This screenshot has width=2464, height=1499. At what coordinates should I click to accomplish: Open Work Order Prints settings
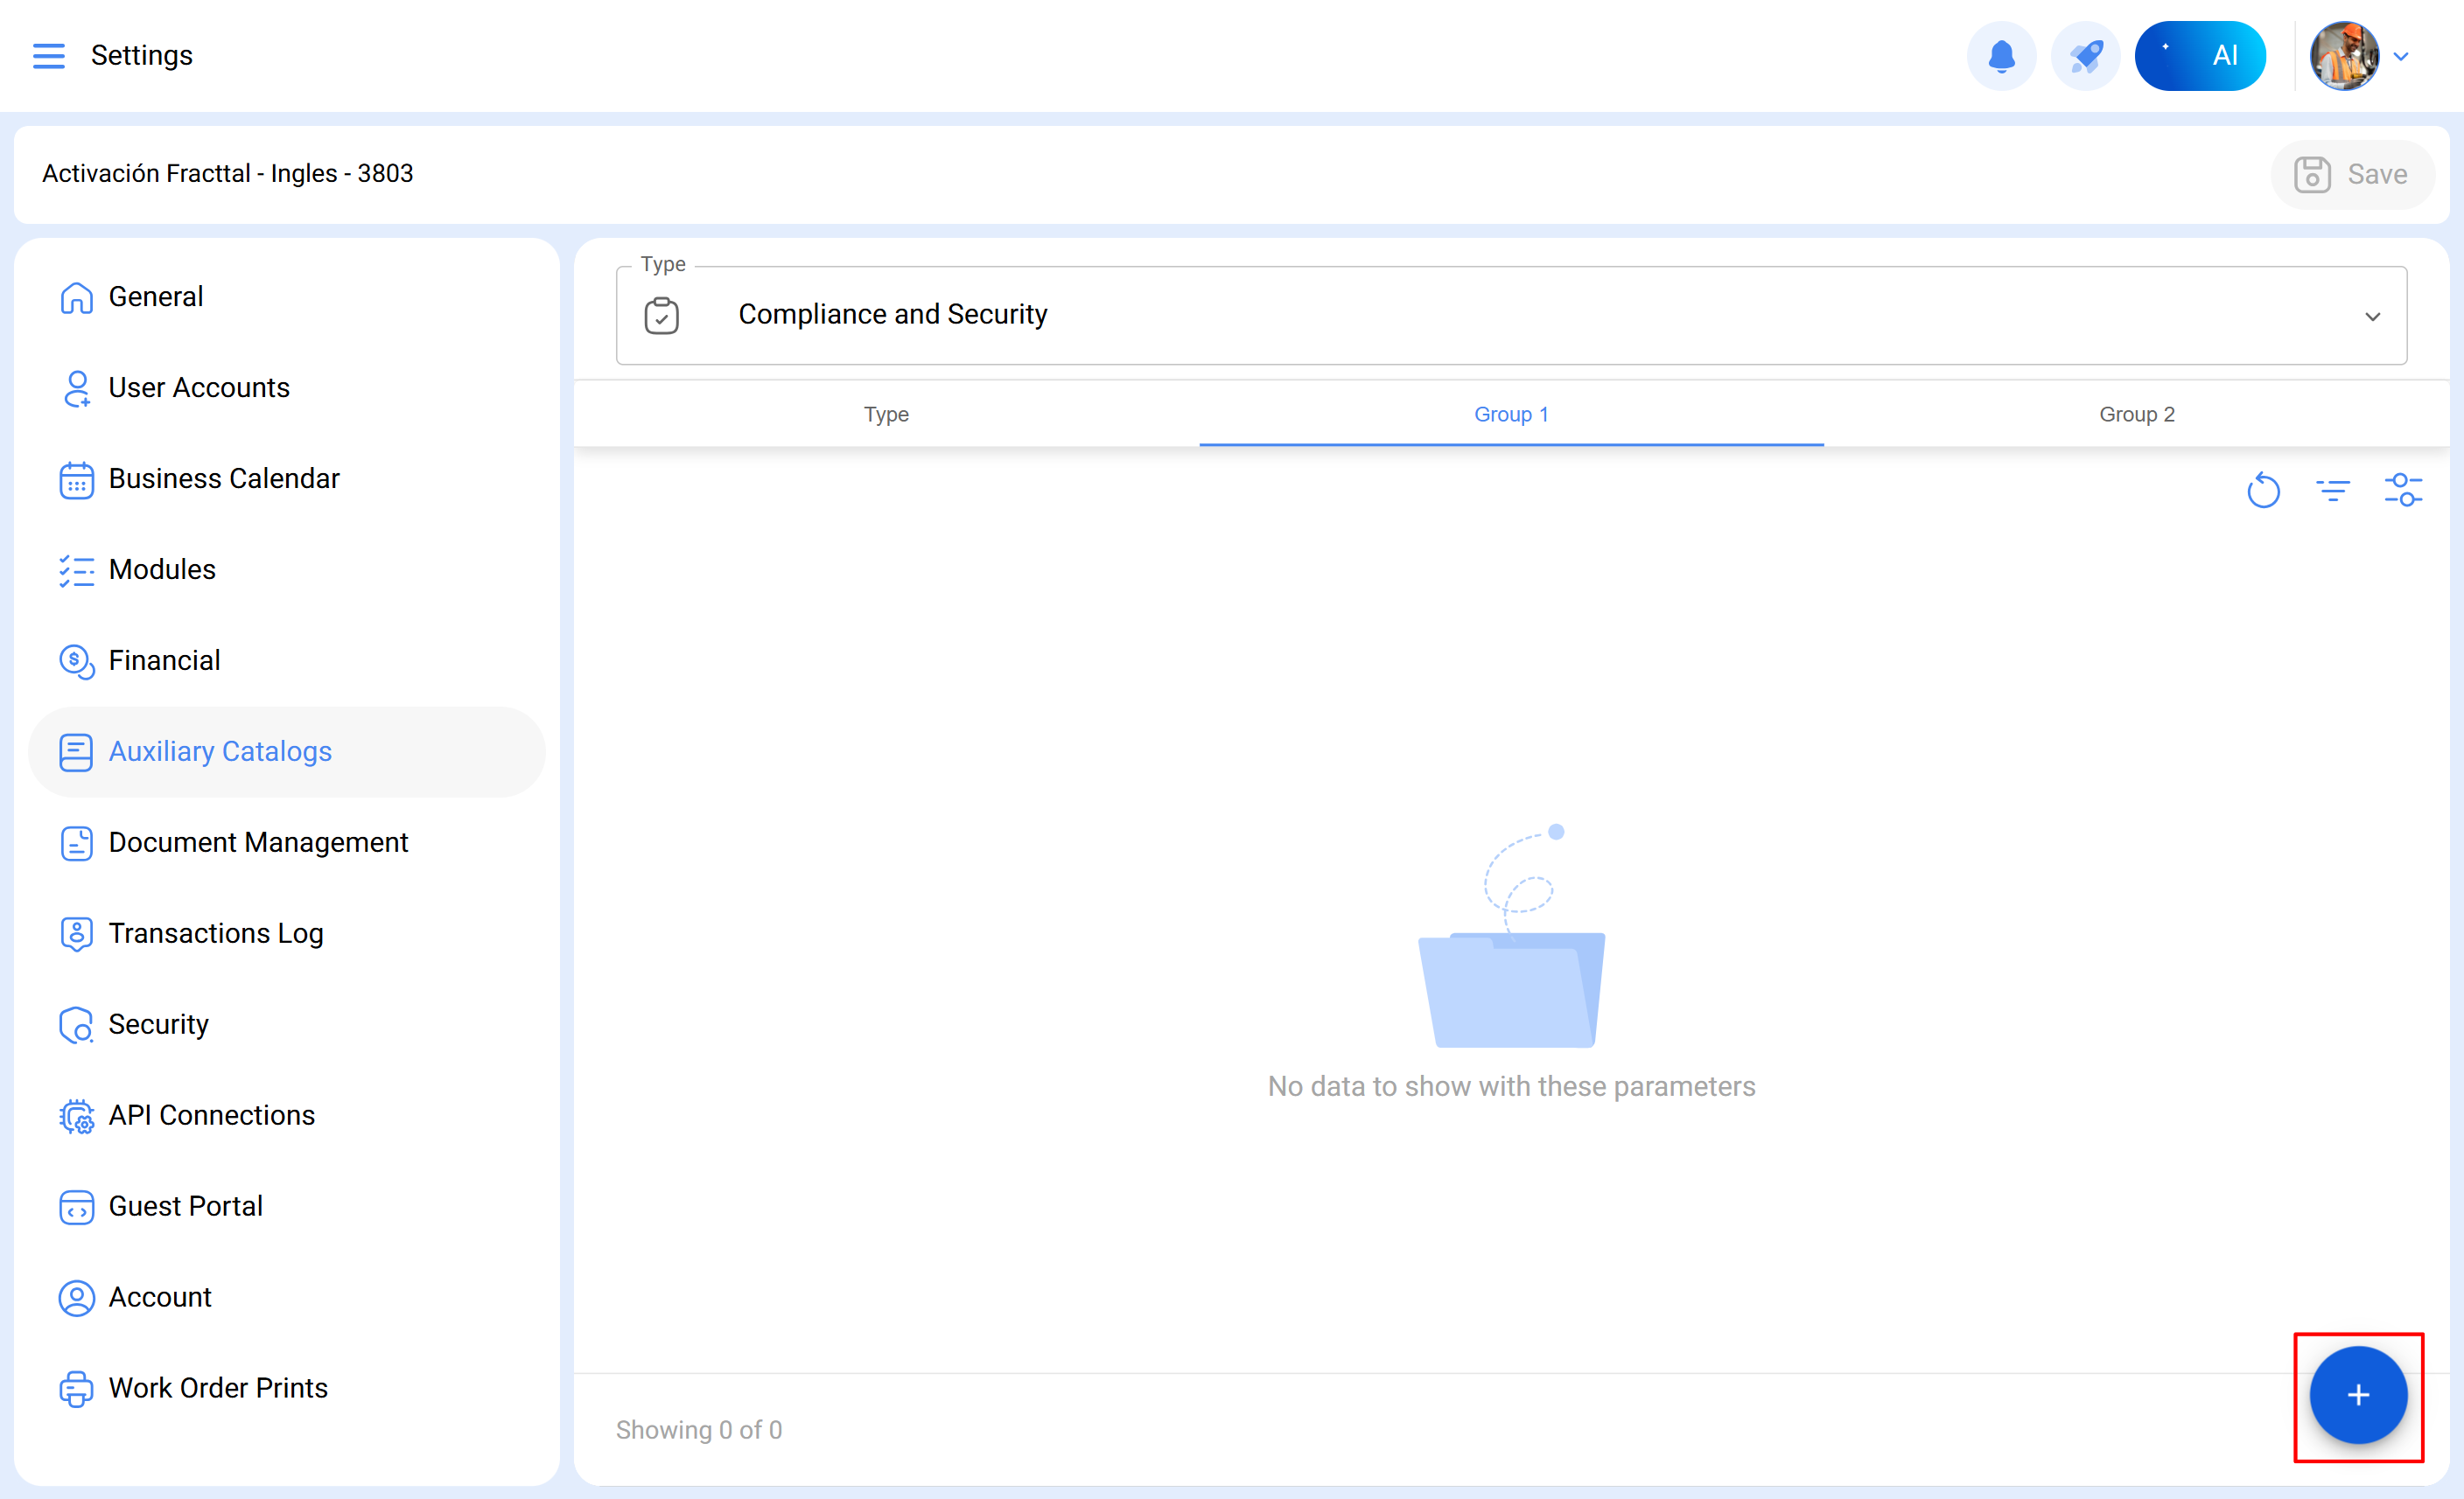point(217,1388)
